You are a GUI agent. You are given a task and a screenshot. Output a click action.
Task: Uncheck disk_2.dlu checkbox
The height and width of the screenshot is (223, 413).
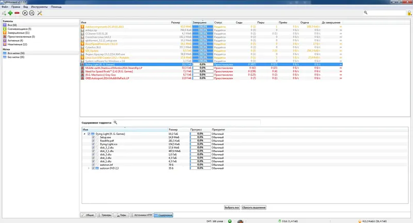pos(93,158)
